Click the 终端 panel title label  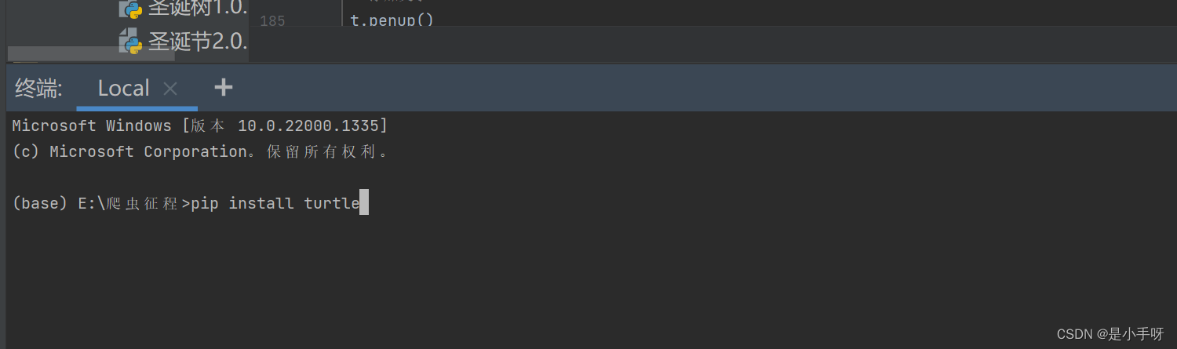pyautogui.click(x=38, y=89)
